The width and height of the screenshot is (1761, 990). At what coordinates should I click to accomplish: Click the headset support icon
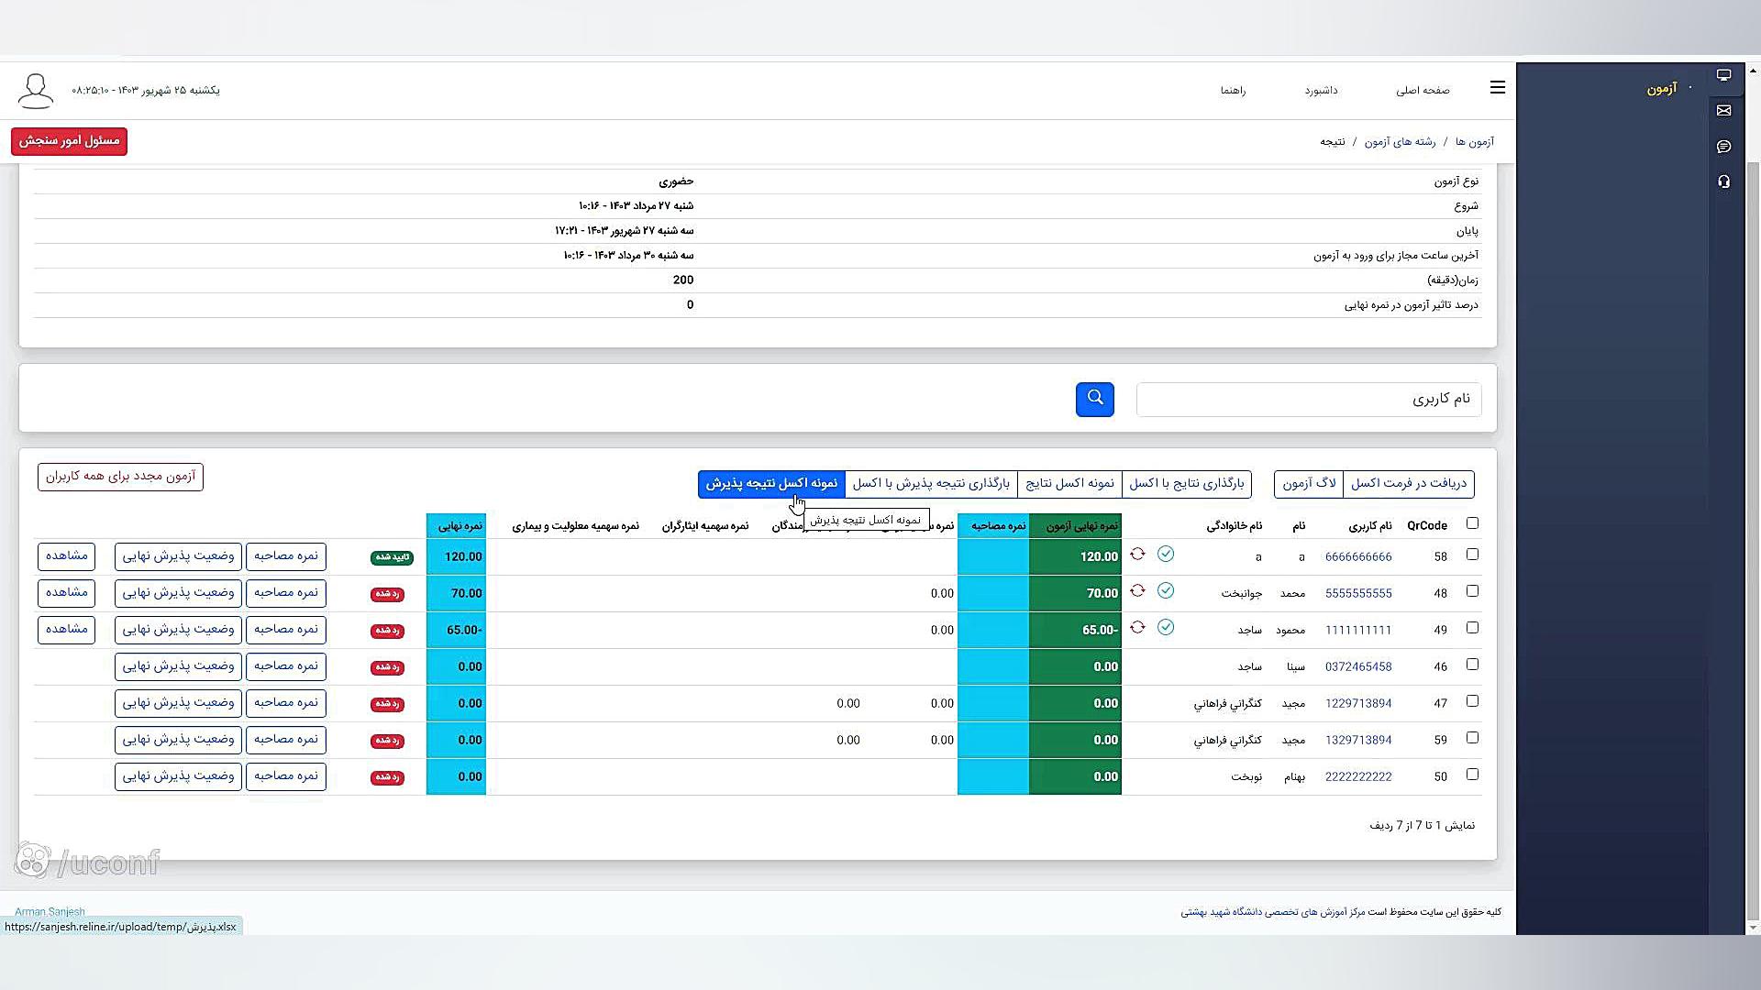click(x=1723, y=181)
